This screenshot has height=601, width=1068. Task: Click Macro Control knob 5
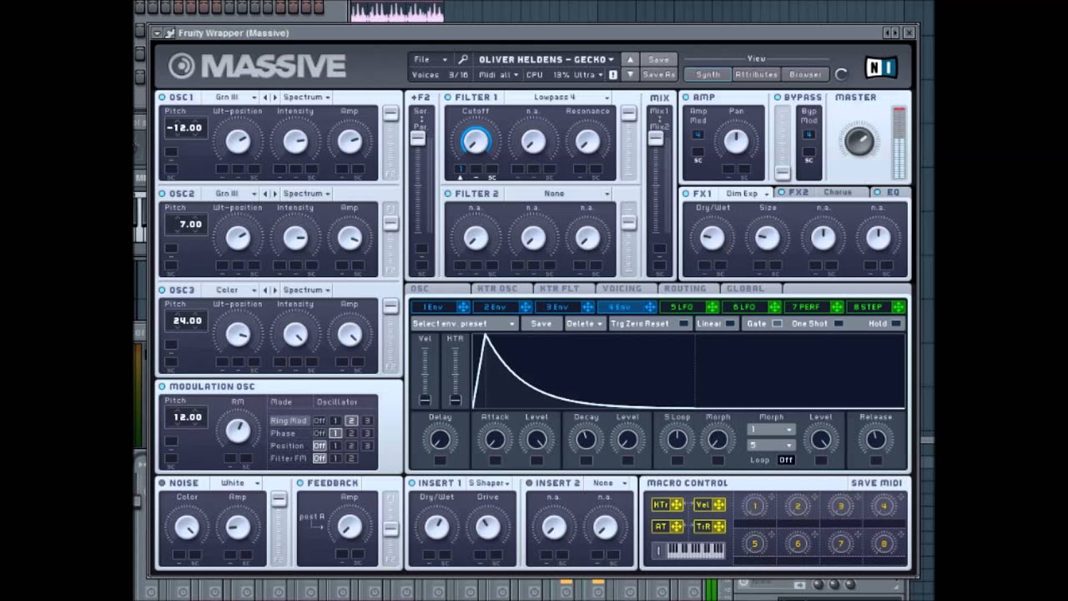tap(755, 544)
